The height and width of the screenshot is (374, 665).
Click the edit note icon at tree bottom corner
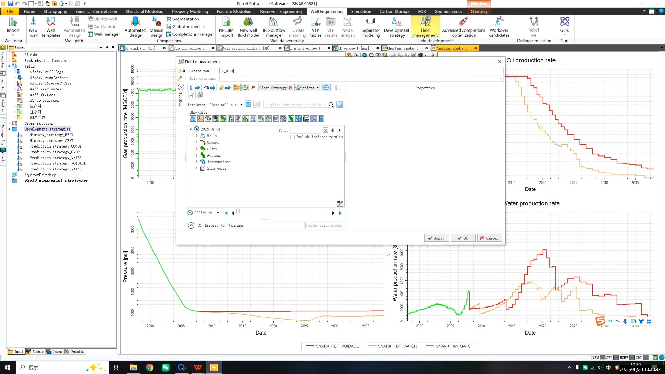click(x=340, y=204)
